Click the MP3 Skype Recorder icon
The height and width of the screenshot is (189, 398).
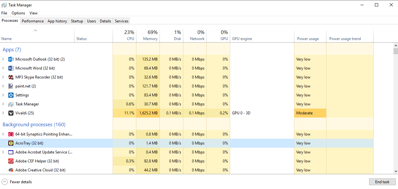(11, 77)
